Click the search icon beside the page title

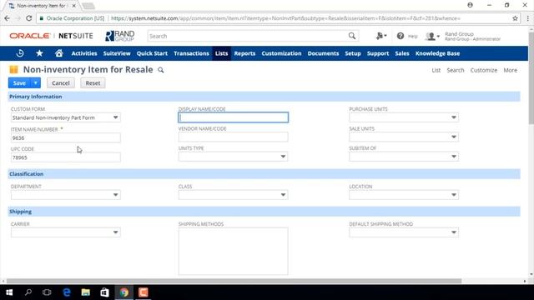pos(161,70)
